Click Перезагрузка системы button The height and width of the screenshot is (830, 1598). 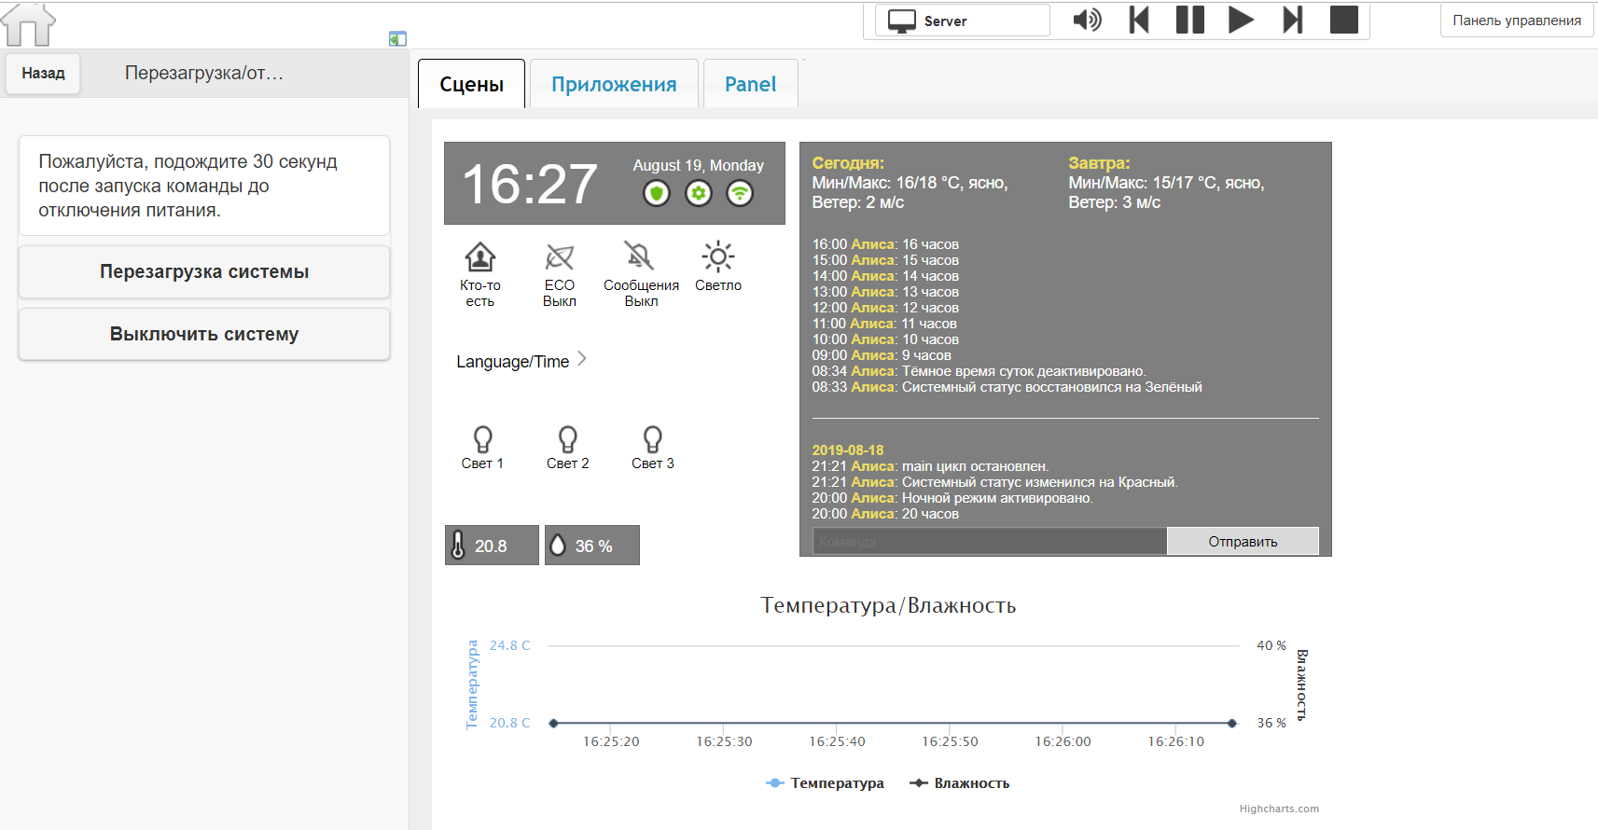point(204,271)
